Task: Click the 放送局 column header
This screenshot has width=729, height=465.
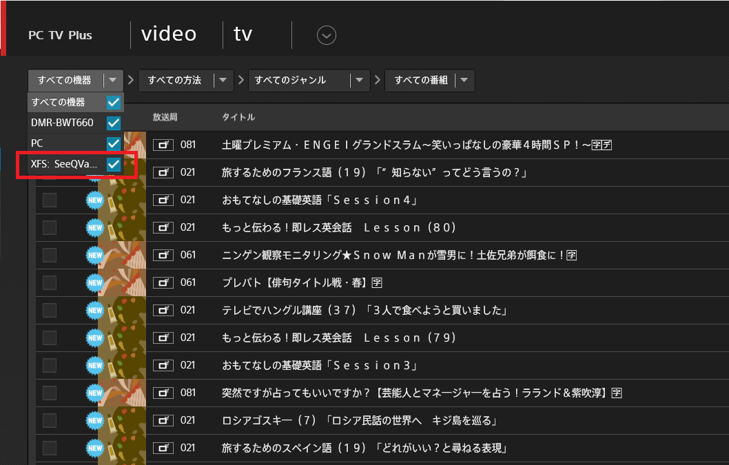Action: point(165,117)
